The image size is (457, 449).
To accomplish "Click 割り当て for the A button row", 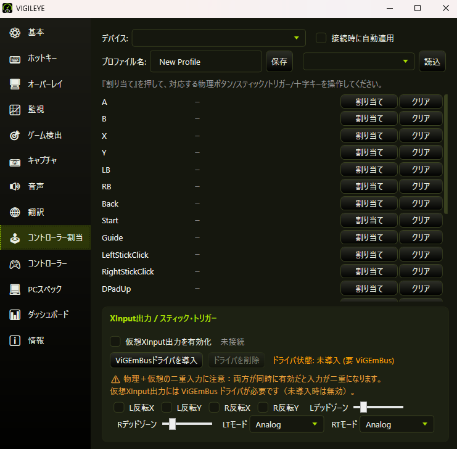I will pyautogui.click(x=369, y=102).
